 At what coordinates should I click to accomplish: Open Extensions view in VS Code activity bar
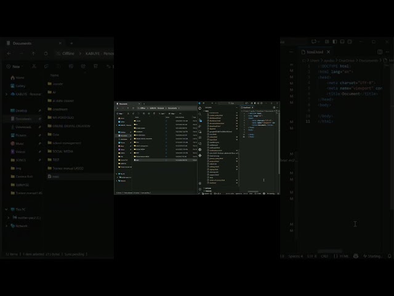[x=199, y=138]
